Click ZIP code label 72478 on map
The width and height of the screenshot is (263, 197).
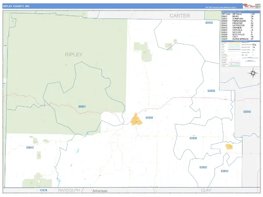tap(44, 190)
